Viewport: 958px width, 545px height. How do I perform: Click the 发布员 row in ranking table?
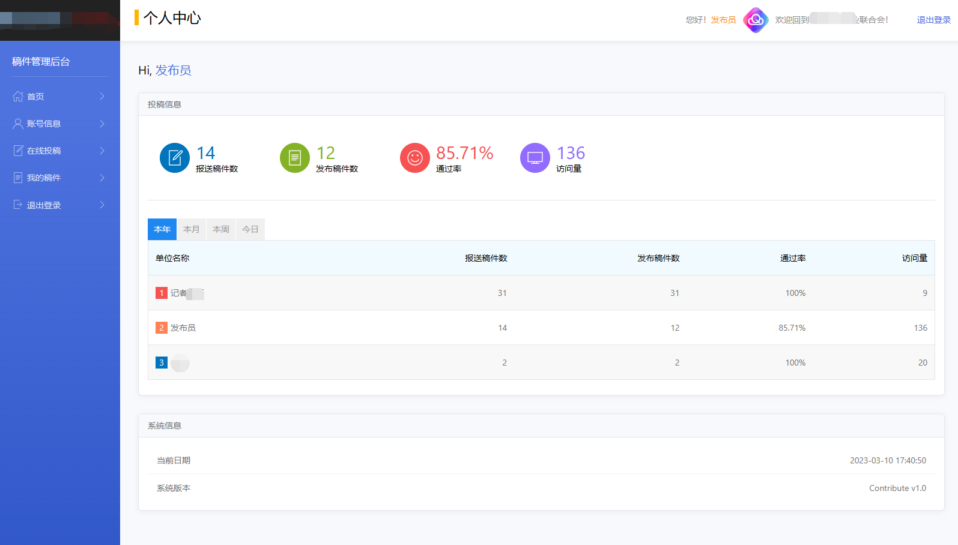point(183,328)
